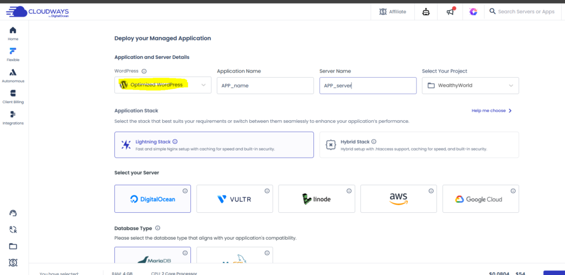
Task: Click the Affiliate button
Action: click(393, 12)
